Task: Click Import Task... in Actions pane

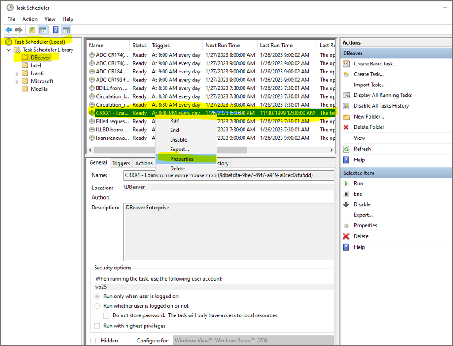Action: pyautogui.click(x=369, y=85)
